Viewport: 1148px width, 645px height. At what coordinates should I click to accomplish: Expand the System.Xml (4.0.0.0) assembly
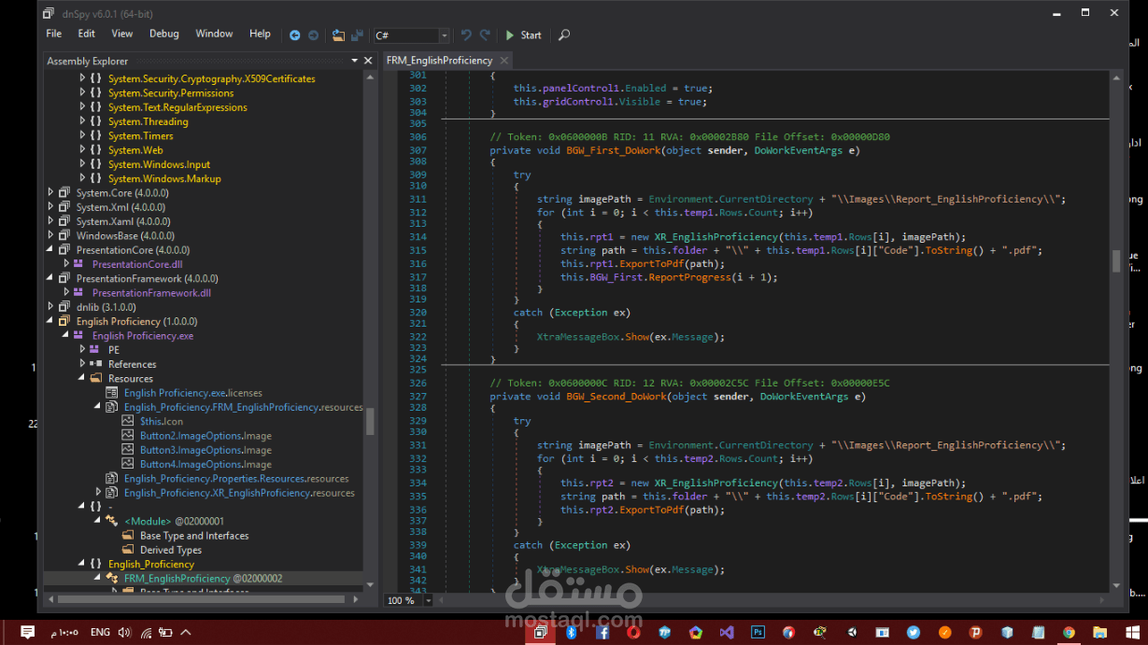point(50,207)
